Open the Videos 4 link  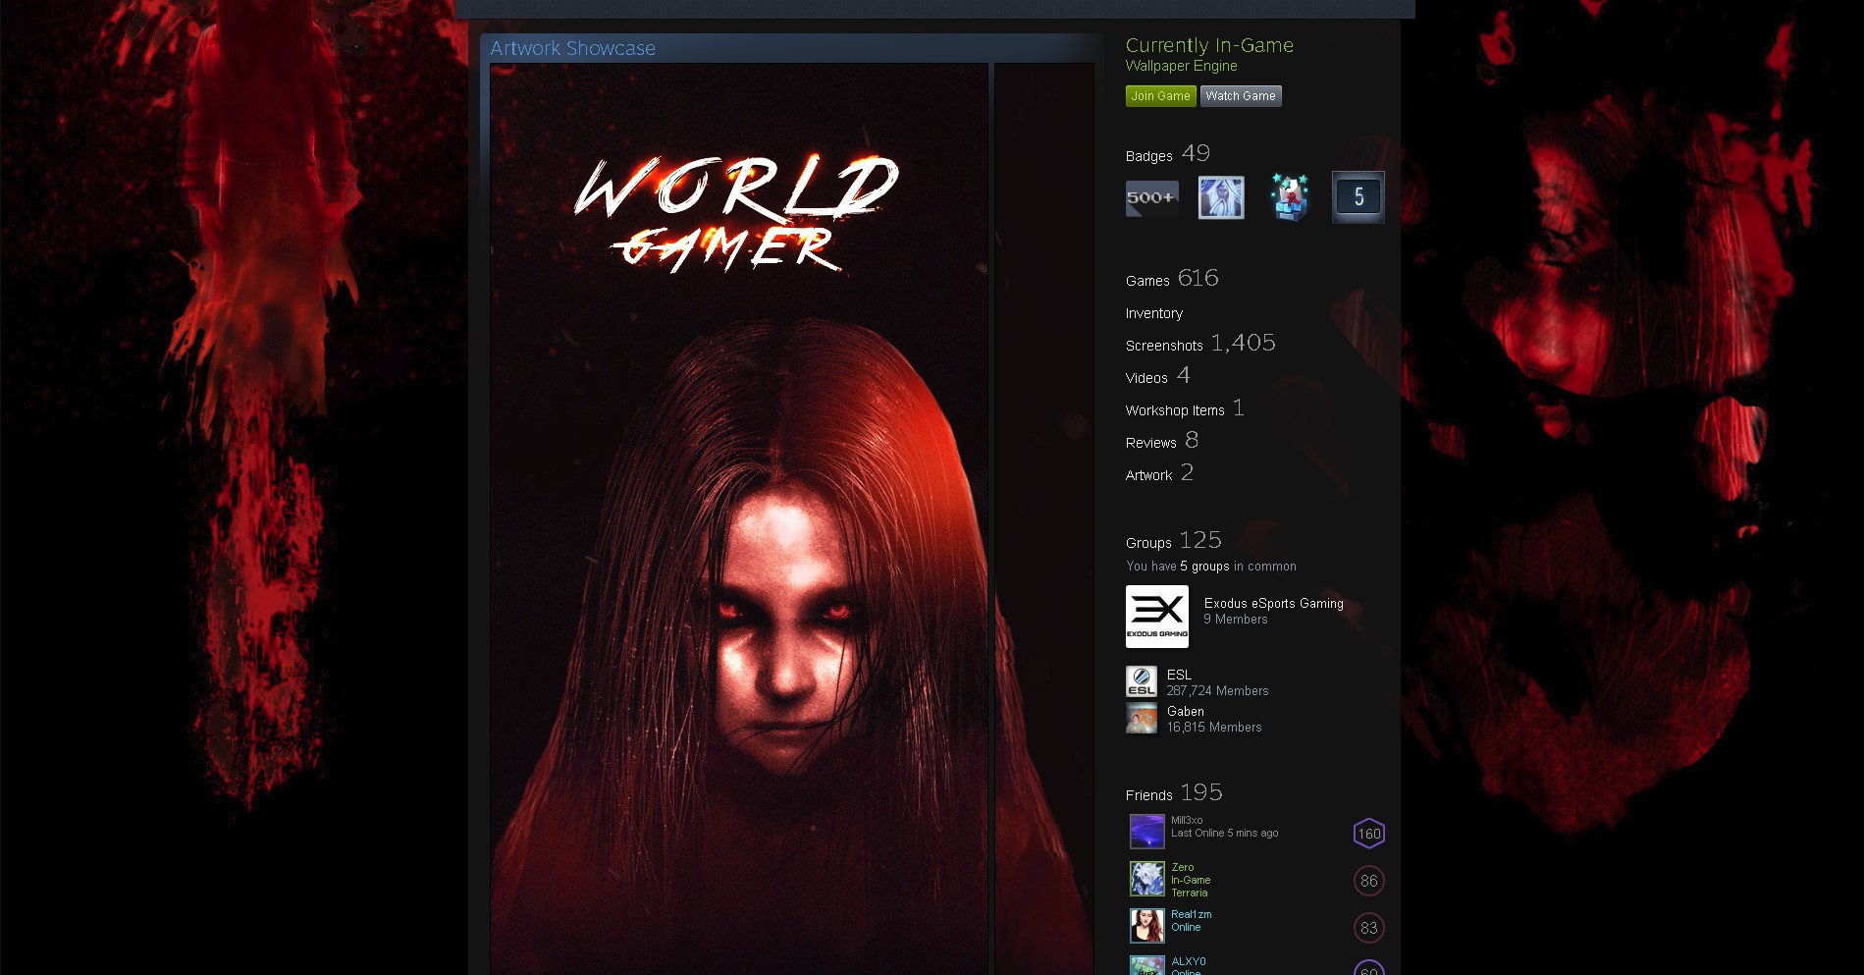point(1158,376)
